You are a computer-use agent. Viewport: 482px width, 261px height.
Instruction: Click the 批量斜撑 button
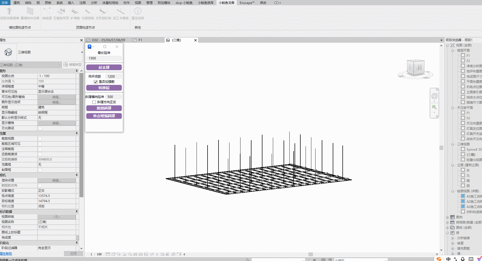click(104, 108)
